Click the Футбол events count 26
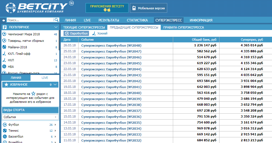 [x=51, y=125]
